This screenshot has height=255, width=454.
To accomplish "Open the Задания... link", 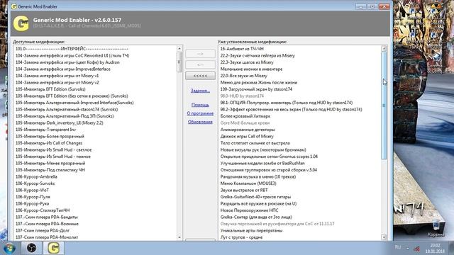I will tap(200, 91).
